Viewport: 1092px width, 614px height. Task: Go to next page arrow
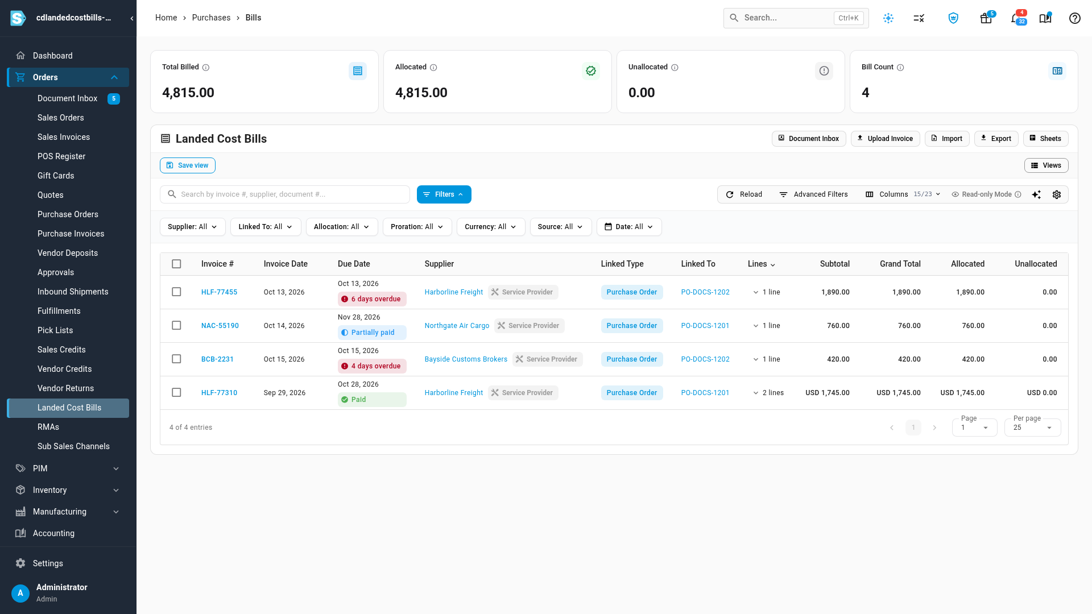click(x=934, y=428)
